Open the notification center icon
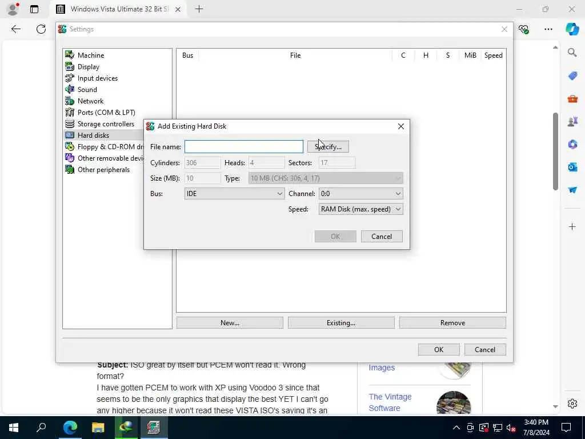585x439 pixels. [566, 428]
